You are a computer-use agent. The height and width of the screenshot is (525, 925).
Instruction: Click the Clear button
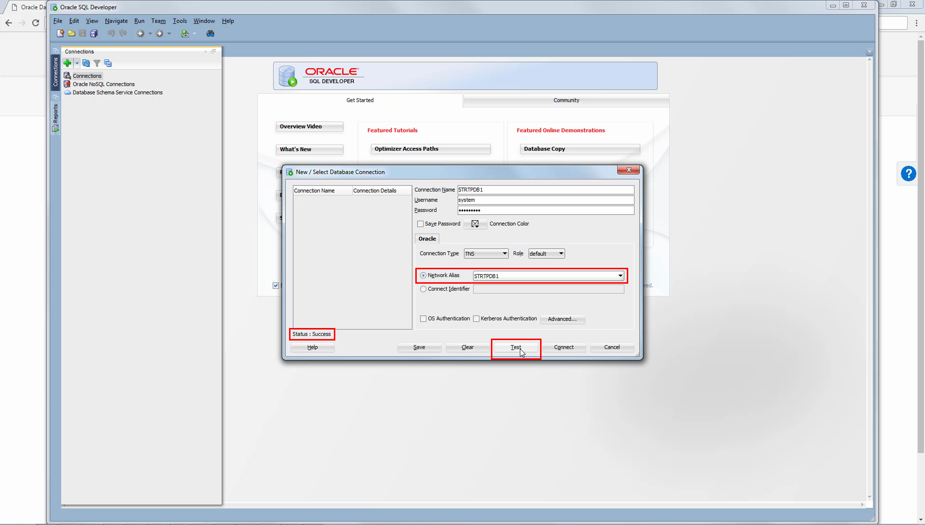pos(467,347)
